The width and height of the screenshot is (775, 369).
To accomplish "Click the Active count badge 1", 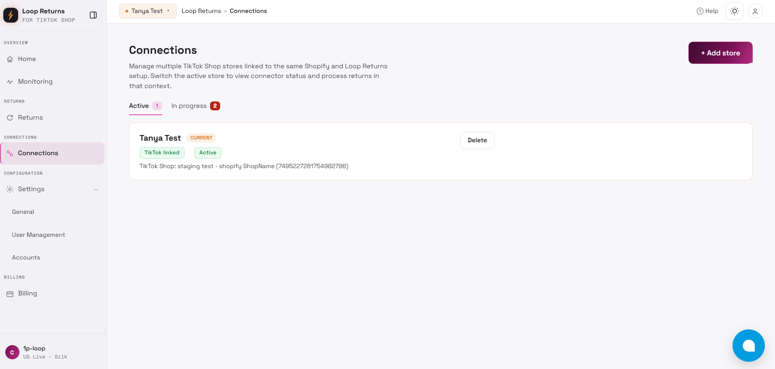I will [x=157, y=106].
